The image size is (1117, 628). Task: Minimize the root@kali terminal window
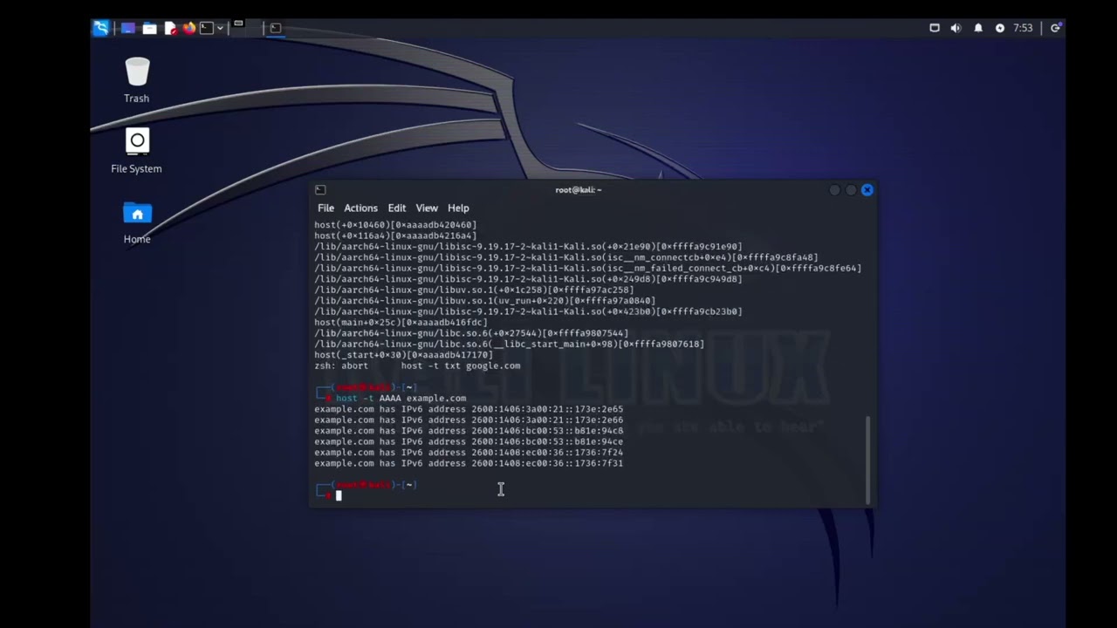click(835, 189)
